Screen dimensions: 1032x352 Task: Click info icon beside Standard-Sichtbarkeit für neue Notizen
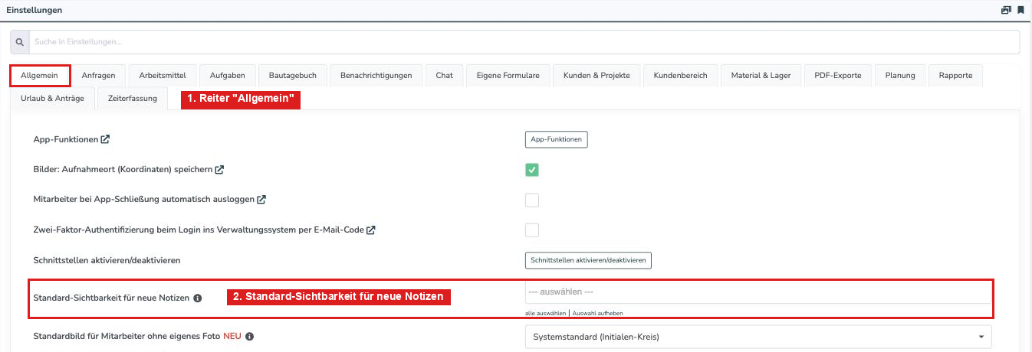coord(197,298)
